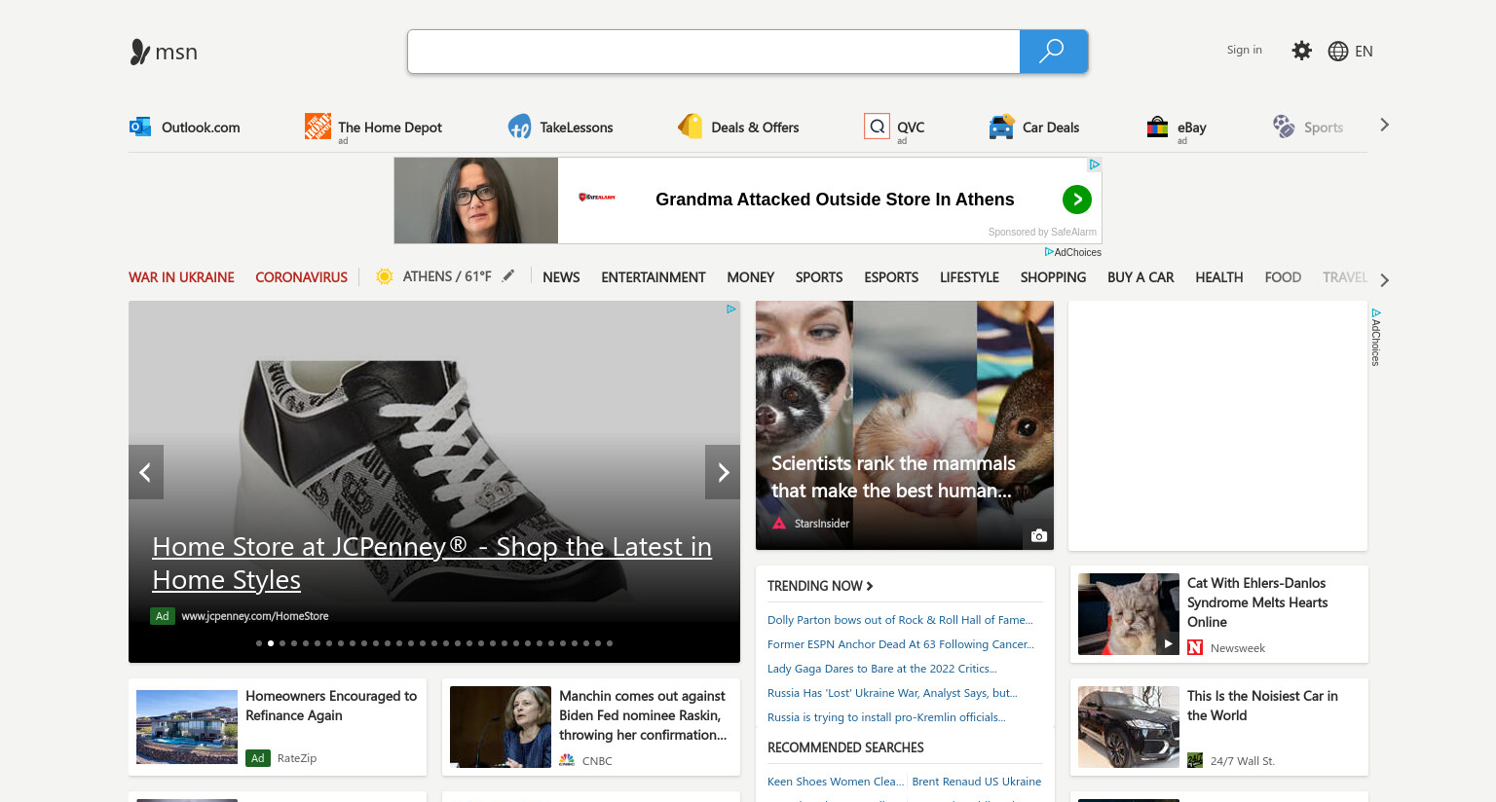
Task: Open Entertainment navigation tab
Action: [x=654, y=277]
